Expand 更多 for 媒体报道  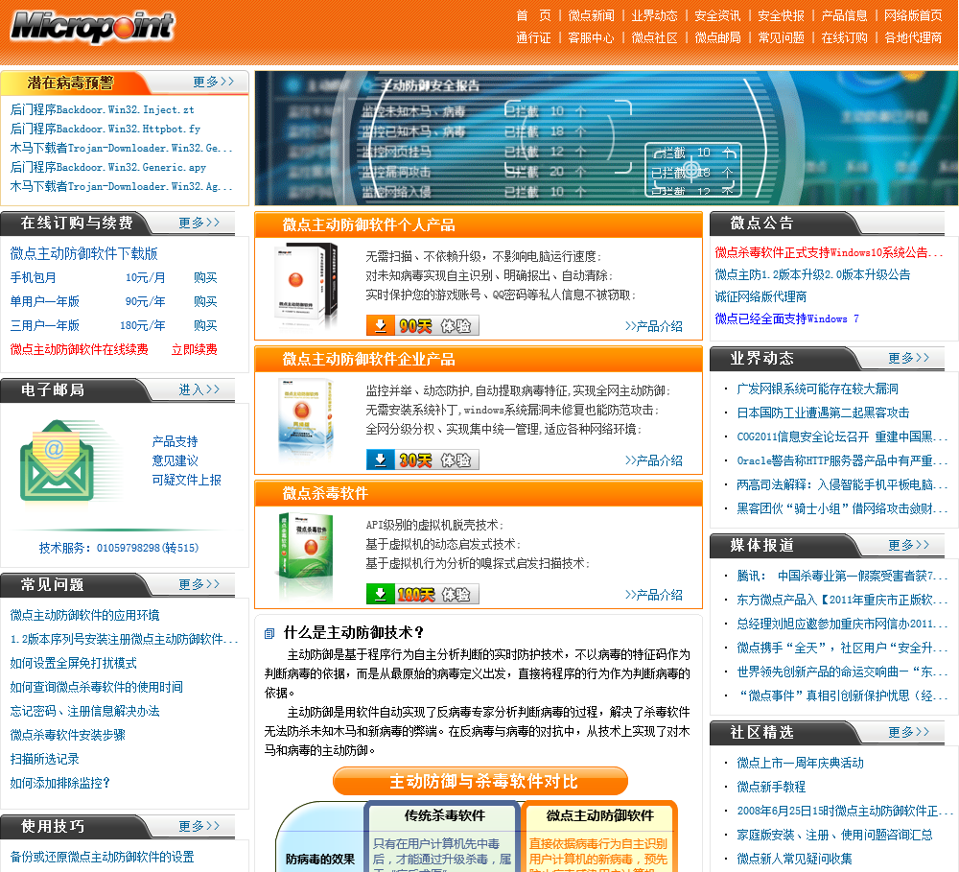pyautogui.click(x=908, y=545)
